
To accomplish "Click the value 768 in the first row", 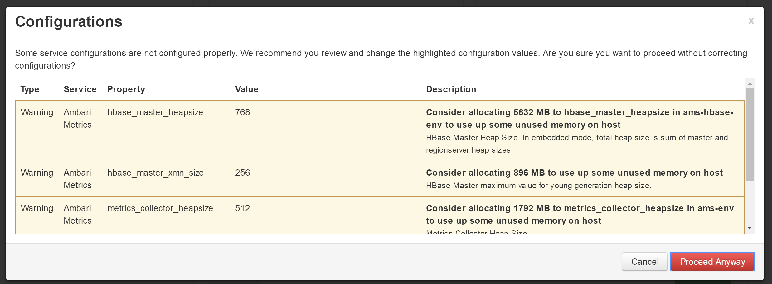I will click(x=242, y=112).
